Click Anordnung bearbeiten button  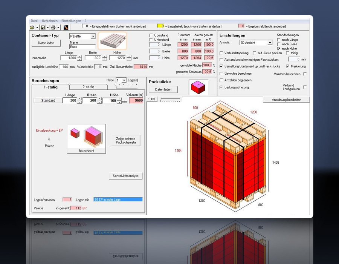click(x=287, y=100)
